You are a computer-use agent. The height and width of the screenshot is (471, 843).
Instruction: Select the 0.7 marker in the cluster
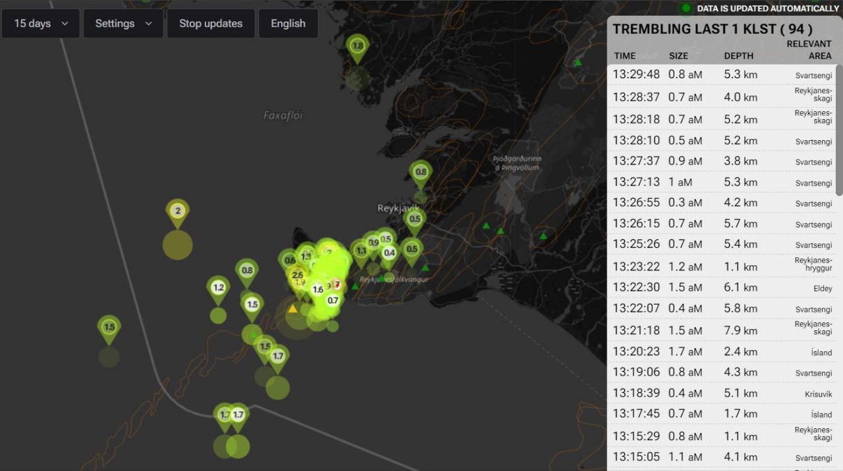tap(333, 301)
